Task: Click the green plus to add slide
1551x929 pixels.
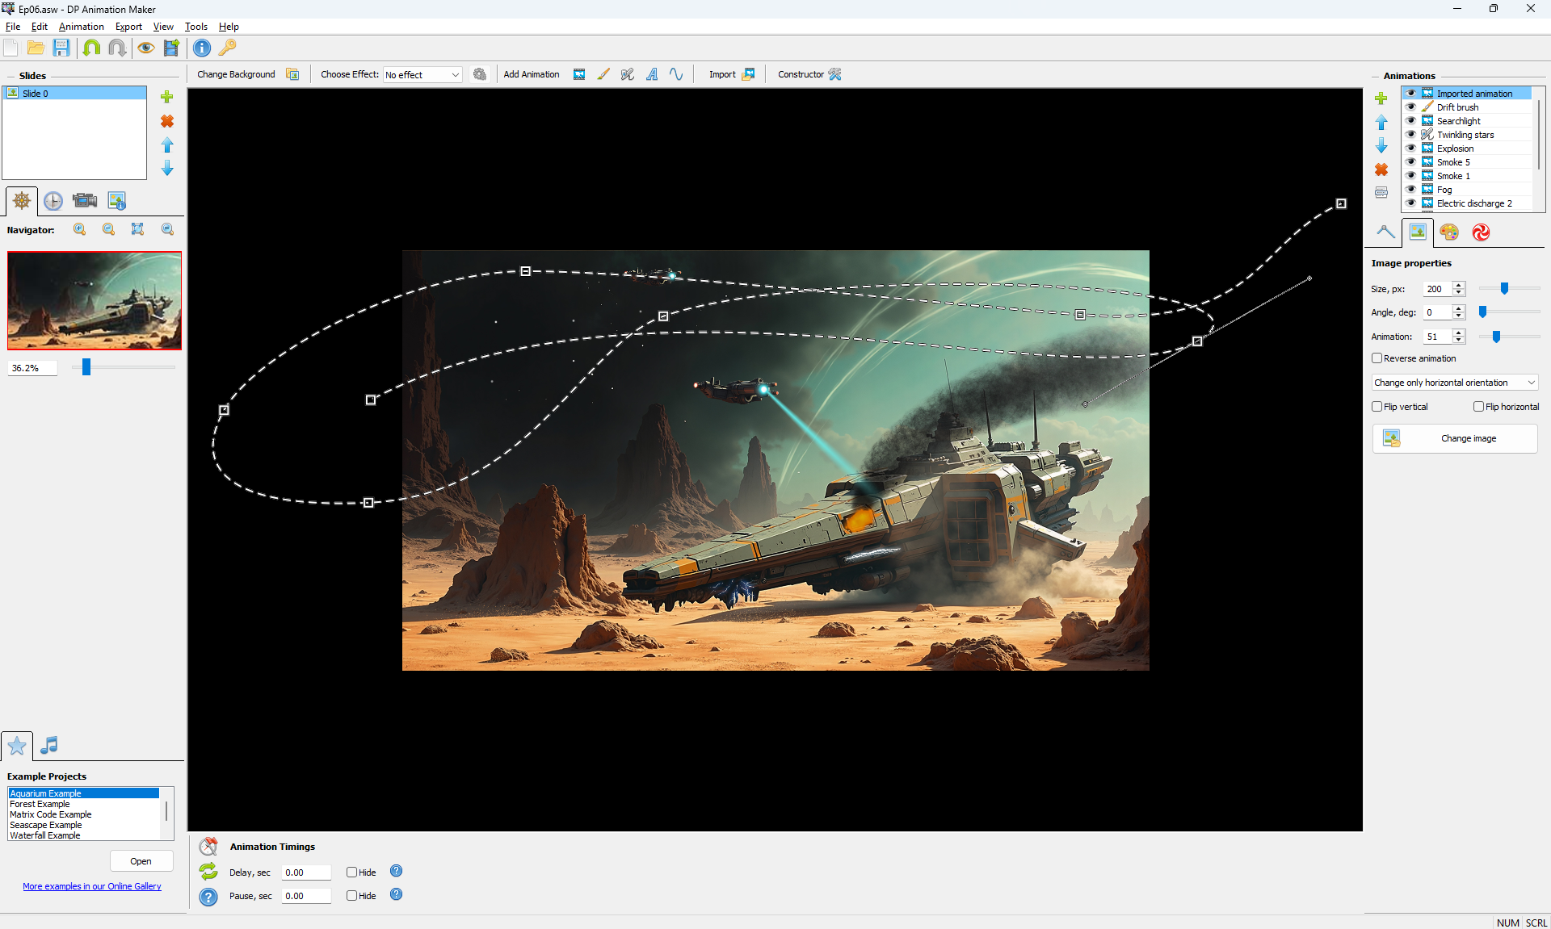Action: tap(167, 97)
